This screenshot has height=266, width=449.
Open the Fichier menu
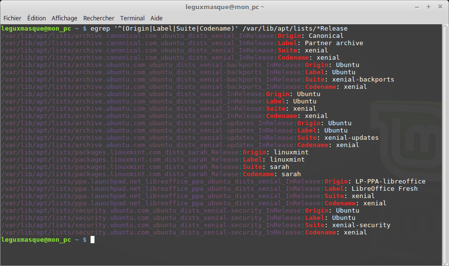[x=12, y=18]
